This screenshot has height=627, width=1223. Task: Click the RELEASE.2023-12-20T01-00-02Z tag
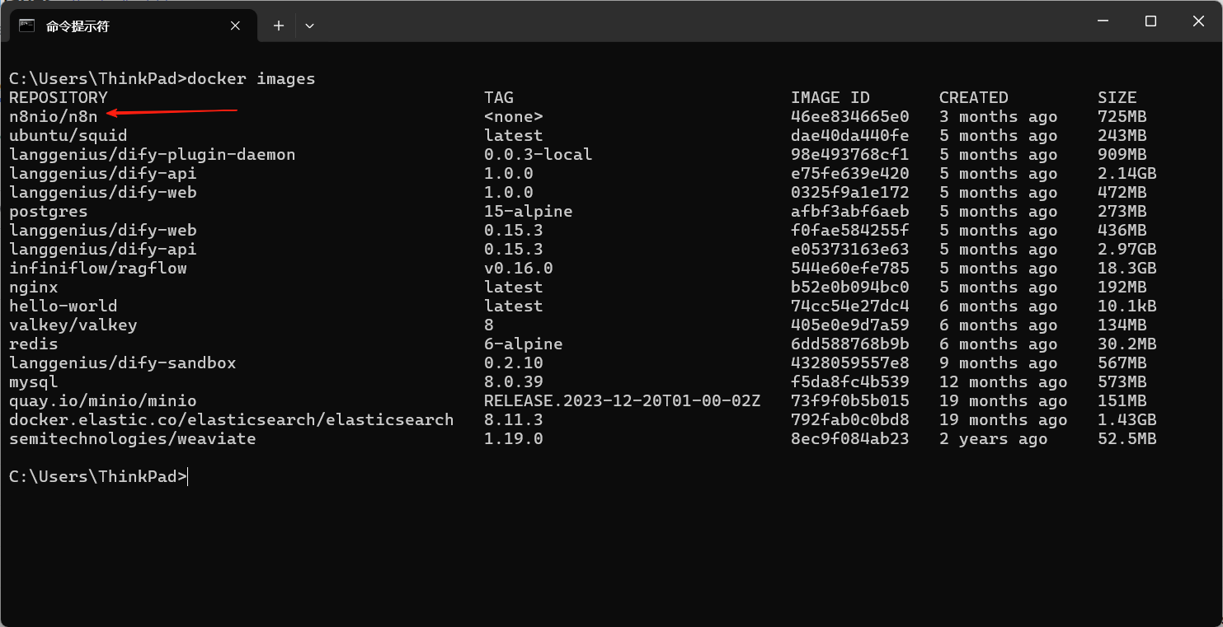pos(623,401)
